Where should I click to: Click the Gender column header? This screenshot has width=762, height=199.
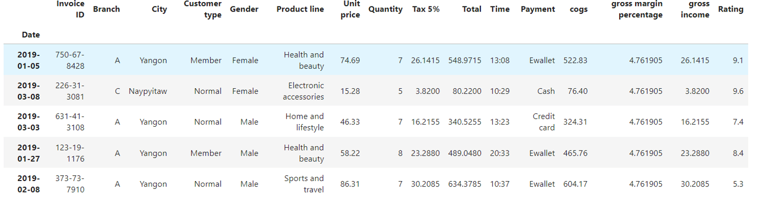pos(244,9)
